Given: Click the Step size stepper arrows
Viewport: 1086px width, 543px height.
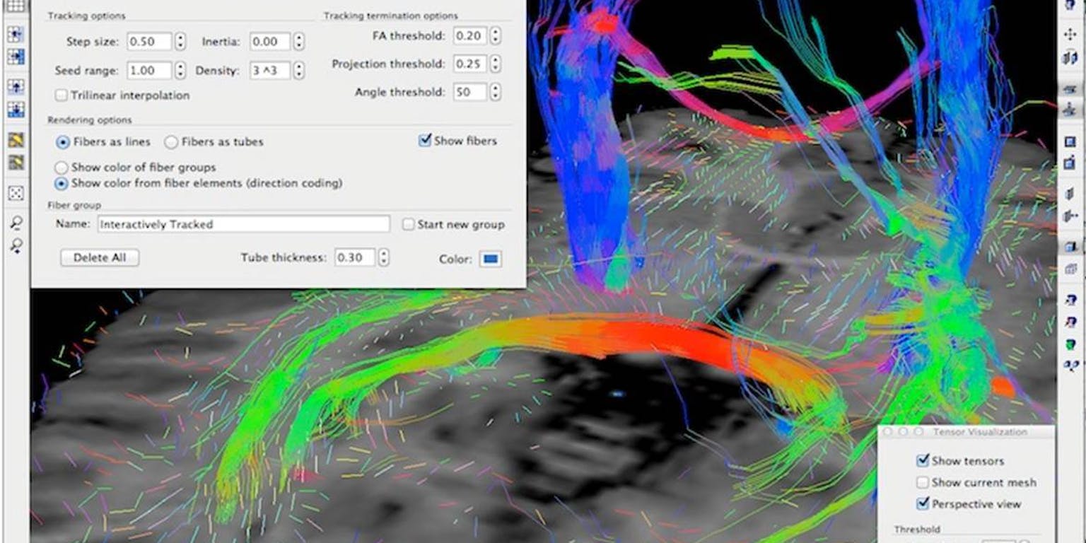Looking at the screenshot, I should pos(180,42).
